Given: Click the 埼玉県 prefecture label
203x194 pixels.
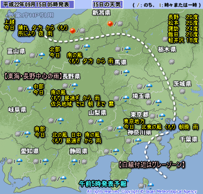Looking at the screenshot, I should (x=141, y=96).
